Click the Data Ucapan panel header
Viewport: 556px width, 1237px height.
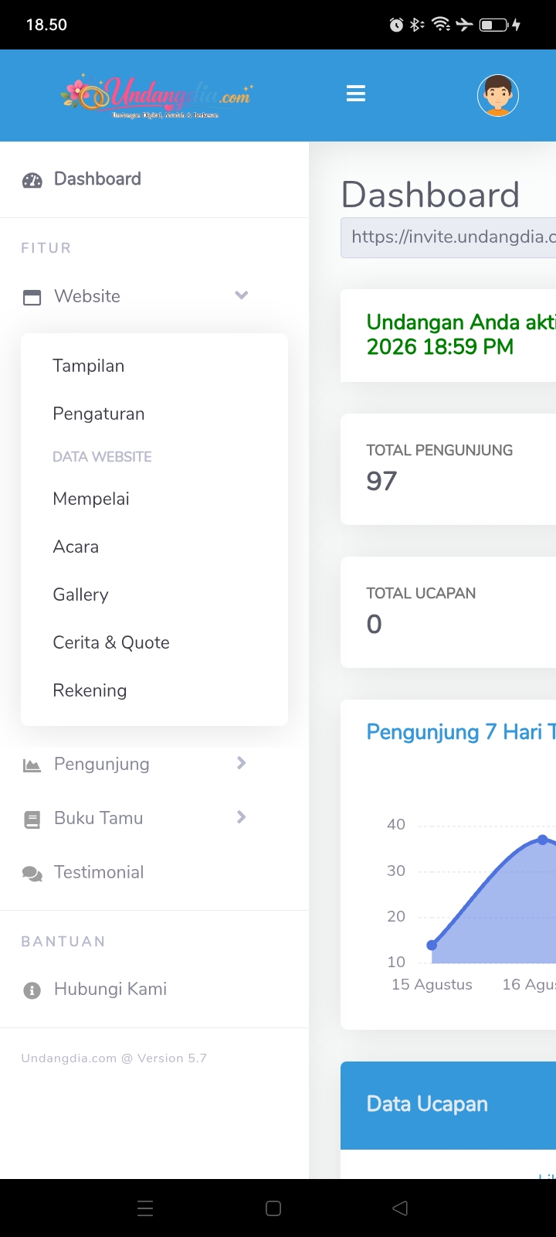tap(449, 1106)
